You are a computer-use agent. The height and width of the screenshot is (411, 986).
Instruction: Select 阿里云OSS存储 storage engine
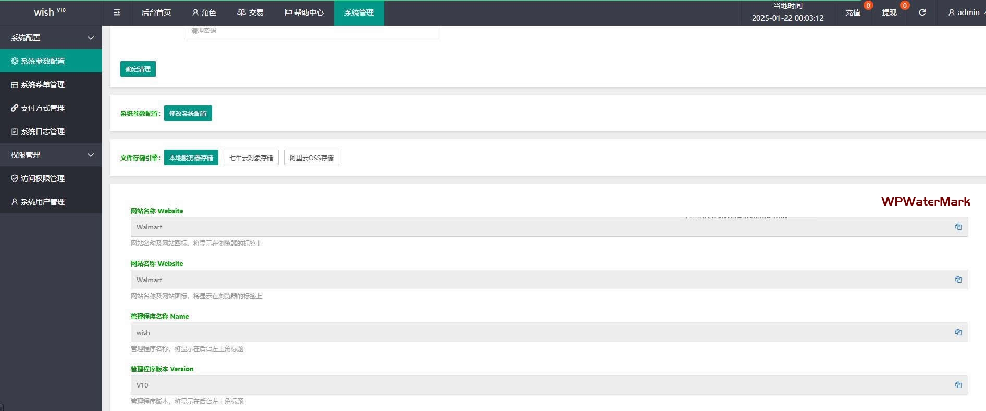[x=311, y=158]
